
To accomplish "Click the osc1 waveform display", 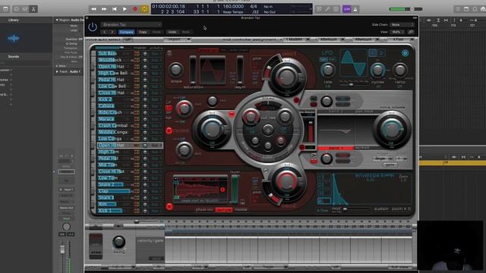I will 213,70.
